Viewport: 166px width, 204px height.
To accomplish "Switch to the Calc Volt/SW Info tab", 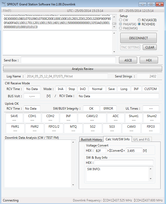I will click(117, 139).
